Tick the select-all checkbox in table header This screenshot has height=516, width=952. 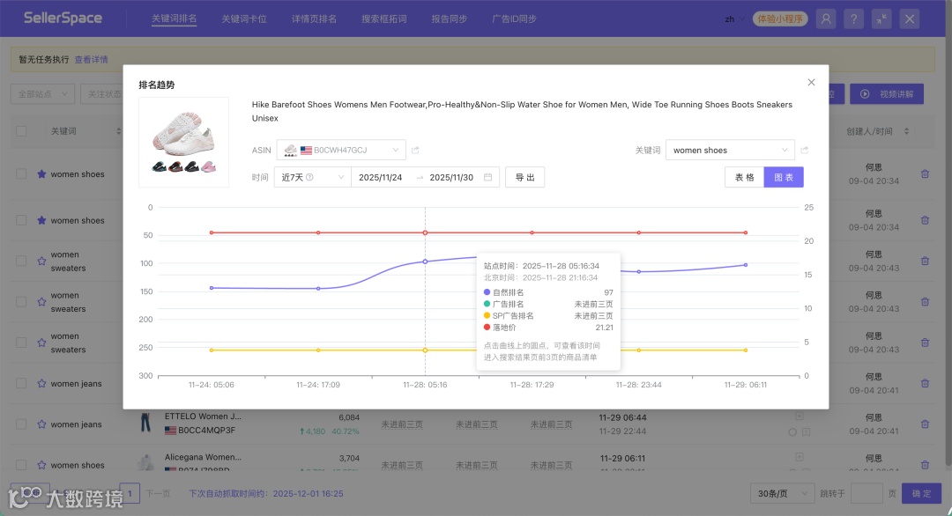point(21,131)
